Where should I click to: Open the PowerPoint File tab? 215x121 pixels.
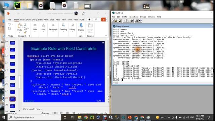(x=9, y=19)
